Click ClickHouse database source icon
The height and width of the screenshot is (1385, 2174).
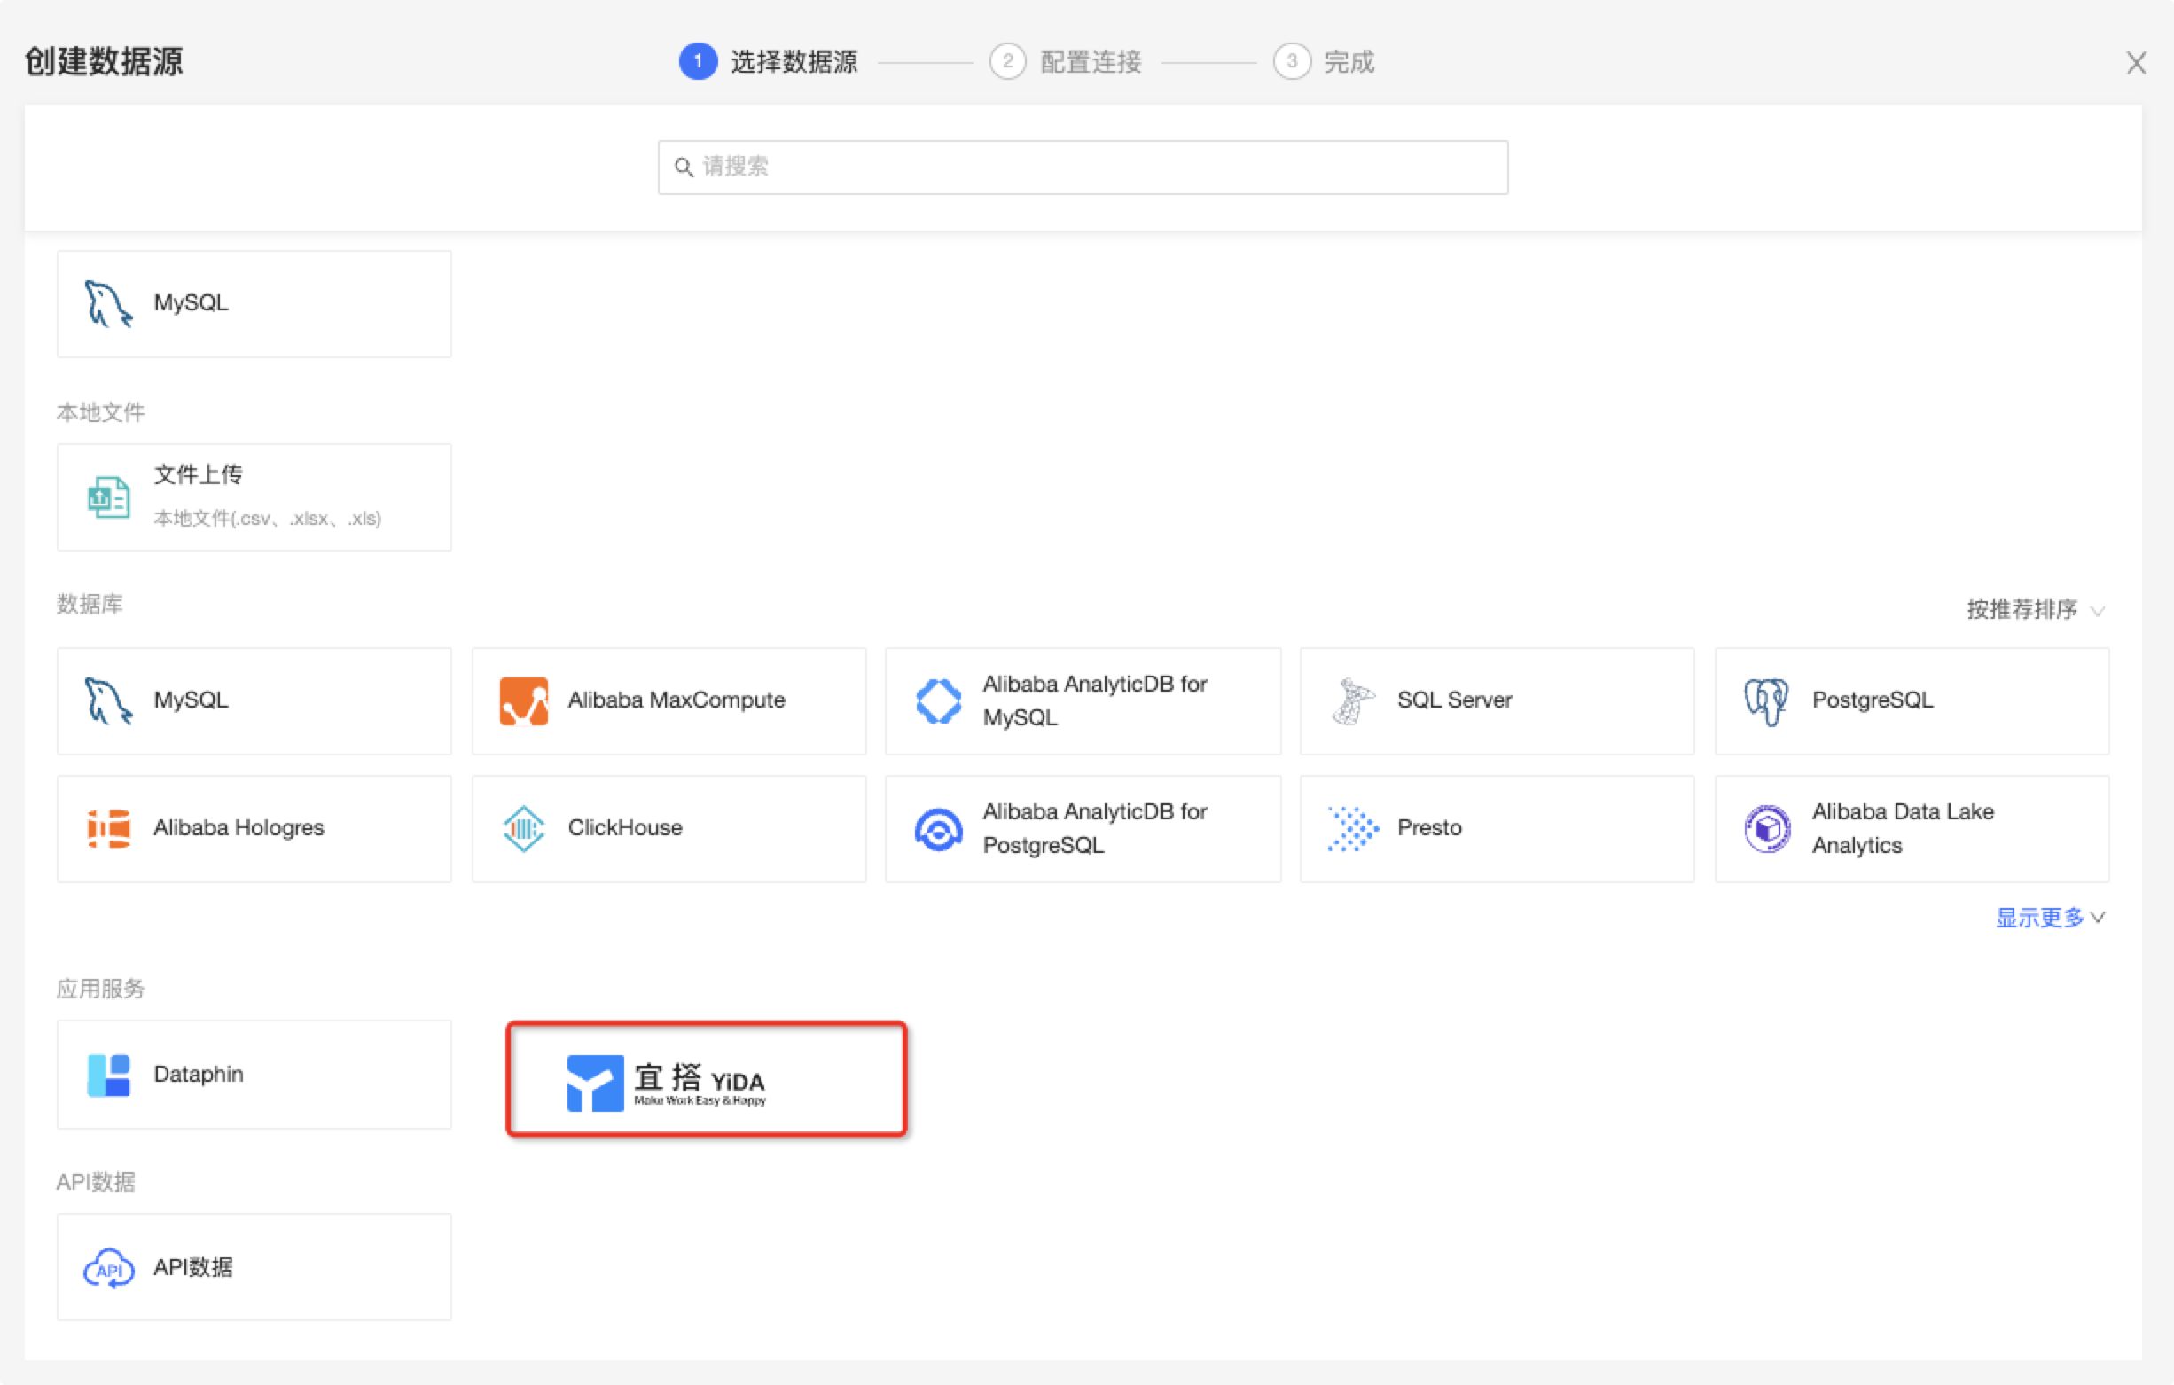pyautogui.click(x=523, y=827)
